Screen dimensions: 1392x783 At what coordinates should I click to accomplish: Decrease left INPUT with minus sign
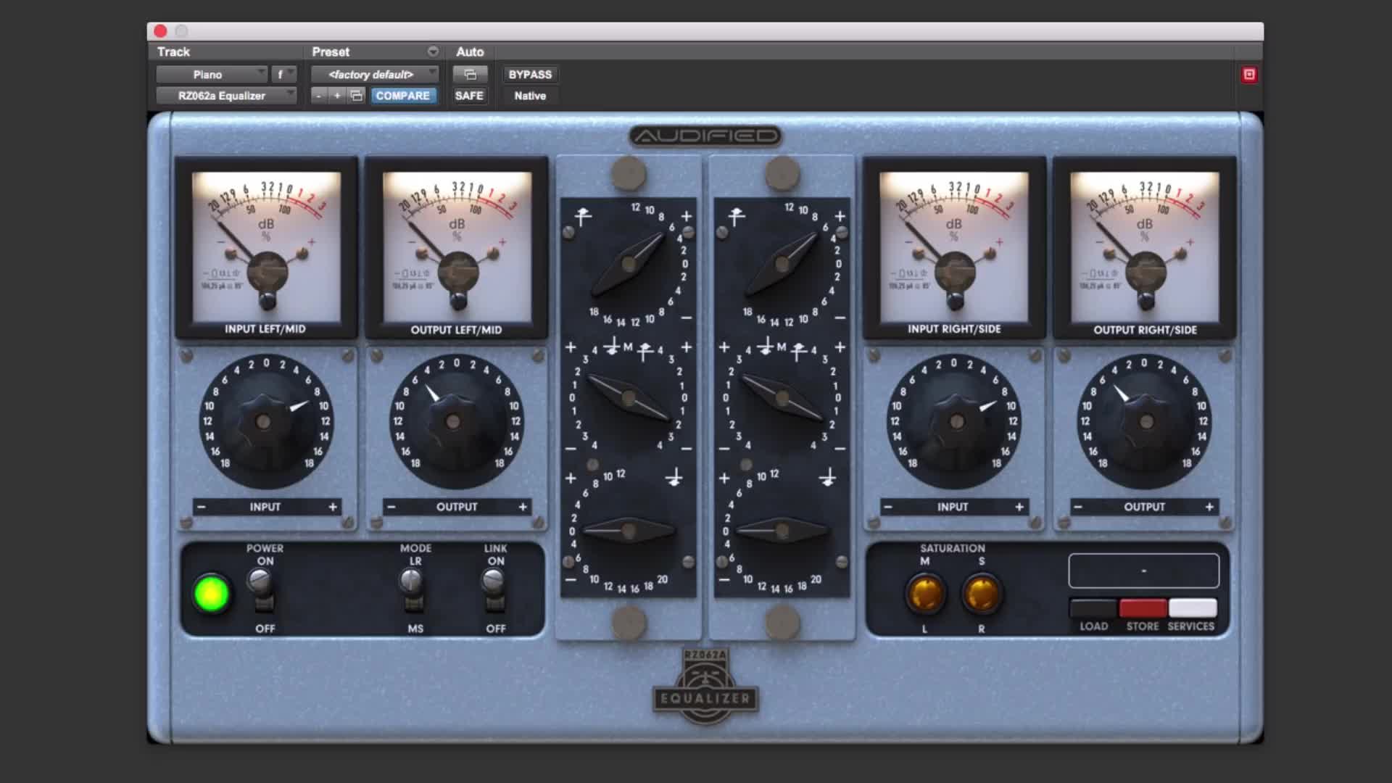202,507
